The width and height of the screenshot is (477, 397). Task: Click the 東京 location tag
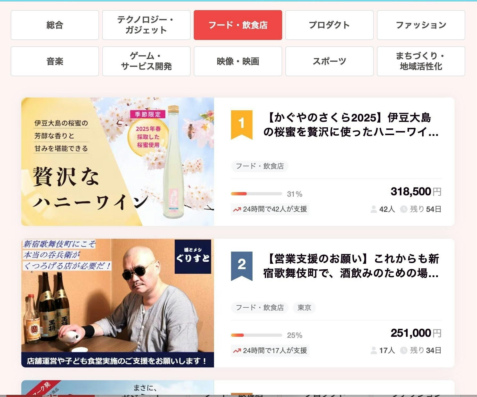304,307
